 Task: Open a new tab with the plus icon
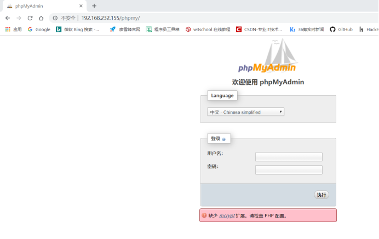(94, 6)
